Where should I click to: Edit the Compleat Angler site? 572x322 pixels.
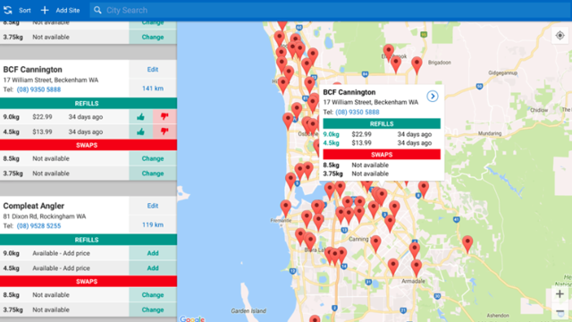click(x=153, y=206)
